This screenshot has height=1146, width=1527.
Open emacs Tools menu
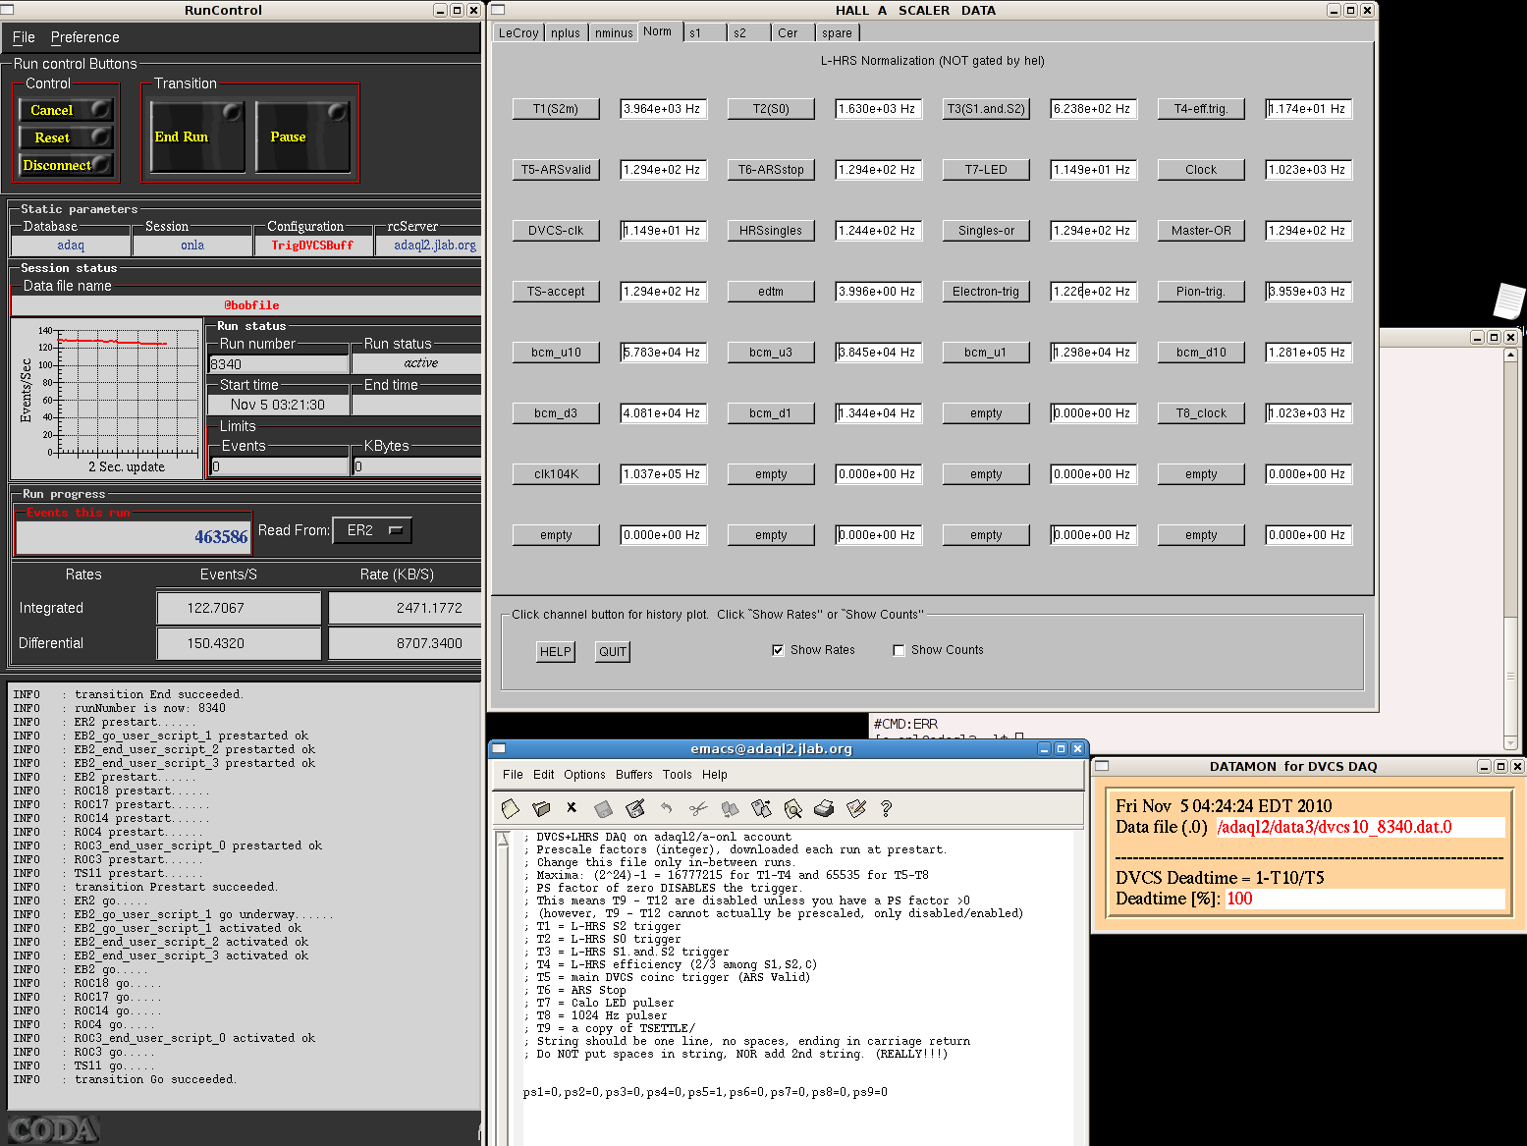pyautogui.click(x=678, y=775)
